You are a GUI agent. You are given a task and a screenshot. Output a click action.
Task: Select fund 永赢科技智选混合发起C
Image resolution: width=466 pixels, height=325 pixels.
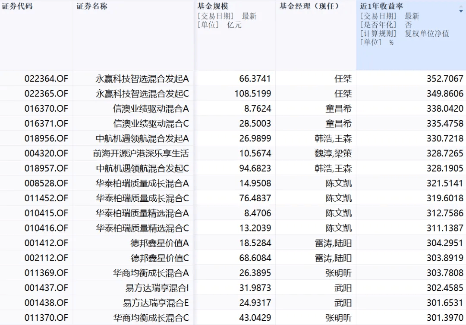coord(142,94)
